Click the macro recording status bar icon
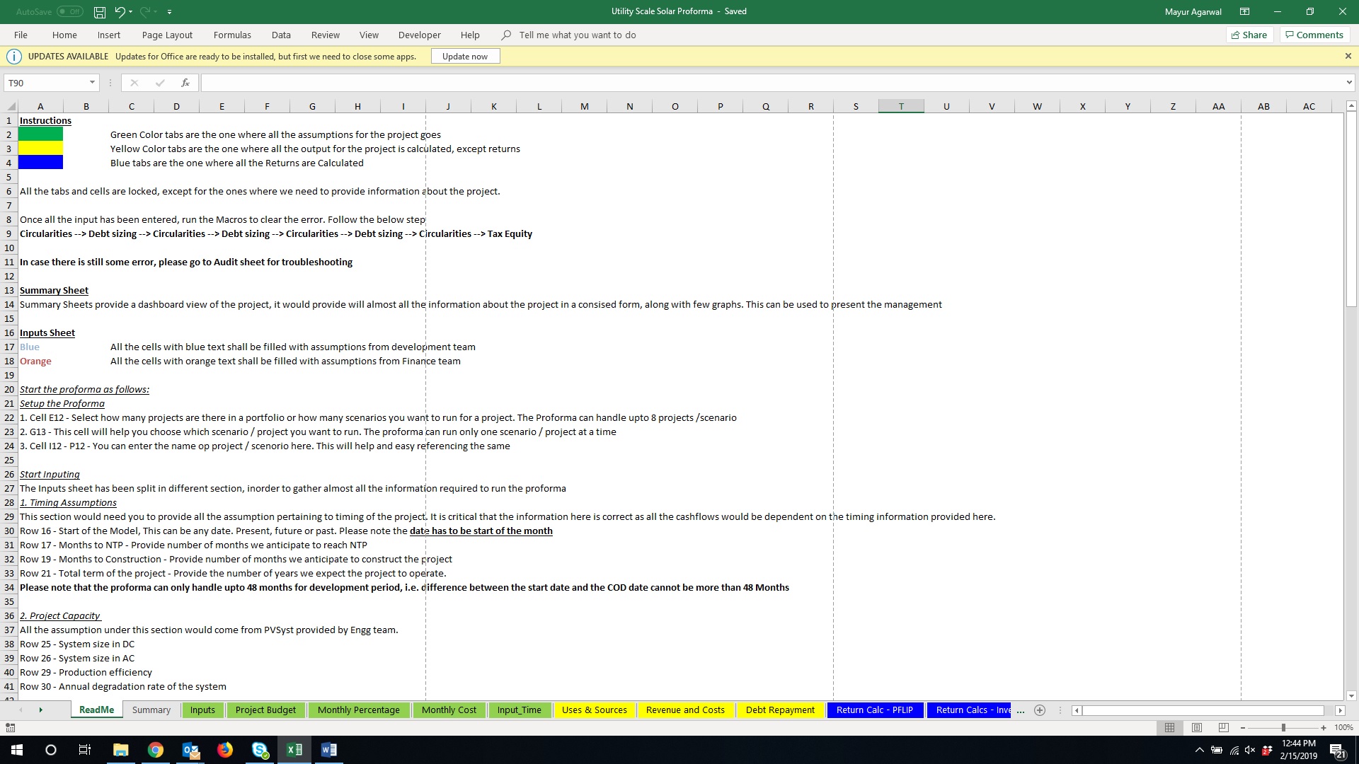This screenshot has width=1359, height=764. point(10,727)
